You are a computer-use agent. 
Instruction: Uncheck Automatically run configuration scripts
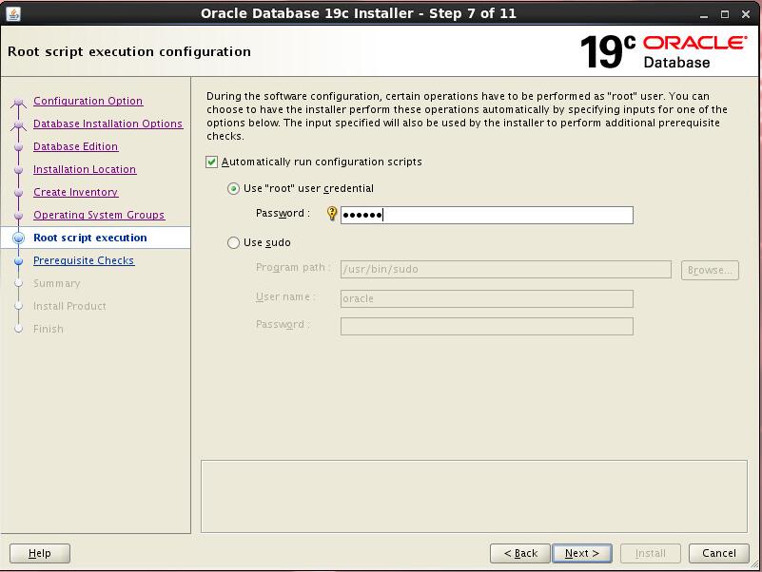212,162
